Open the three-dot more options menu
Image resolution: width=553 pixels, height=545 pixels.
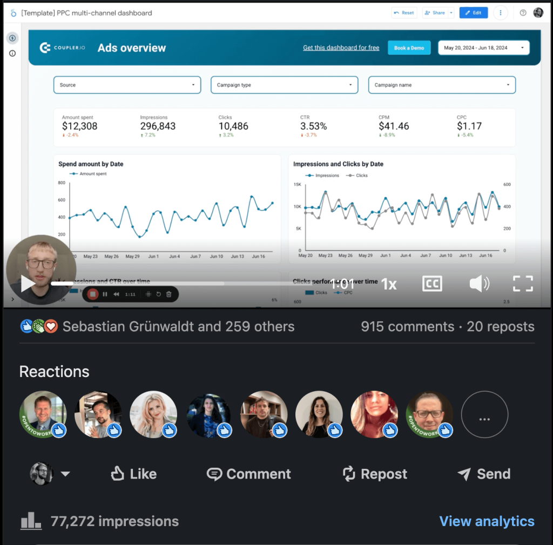[x=501, y=13]
